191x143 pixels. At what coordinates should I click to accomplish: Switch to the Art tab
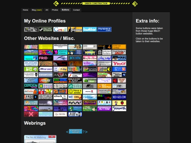[x=47, y=10]
